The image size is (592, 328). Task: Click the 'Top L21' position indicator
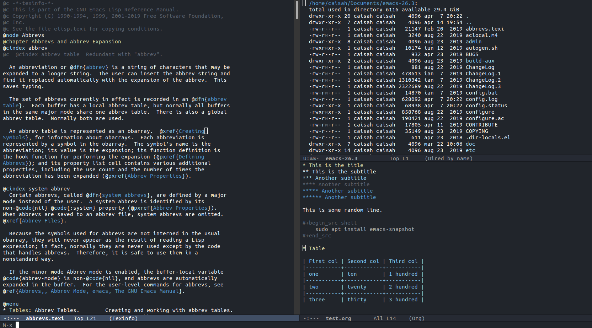(x=85, y=318)
